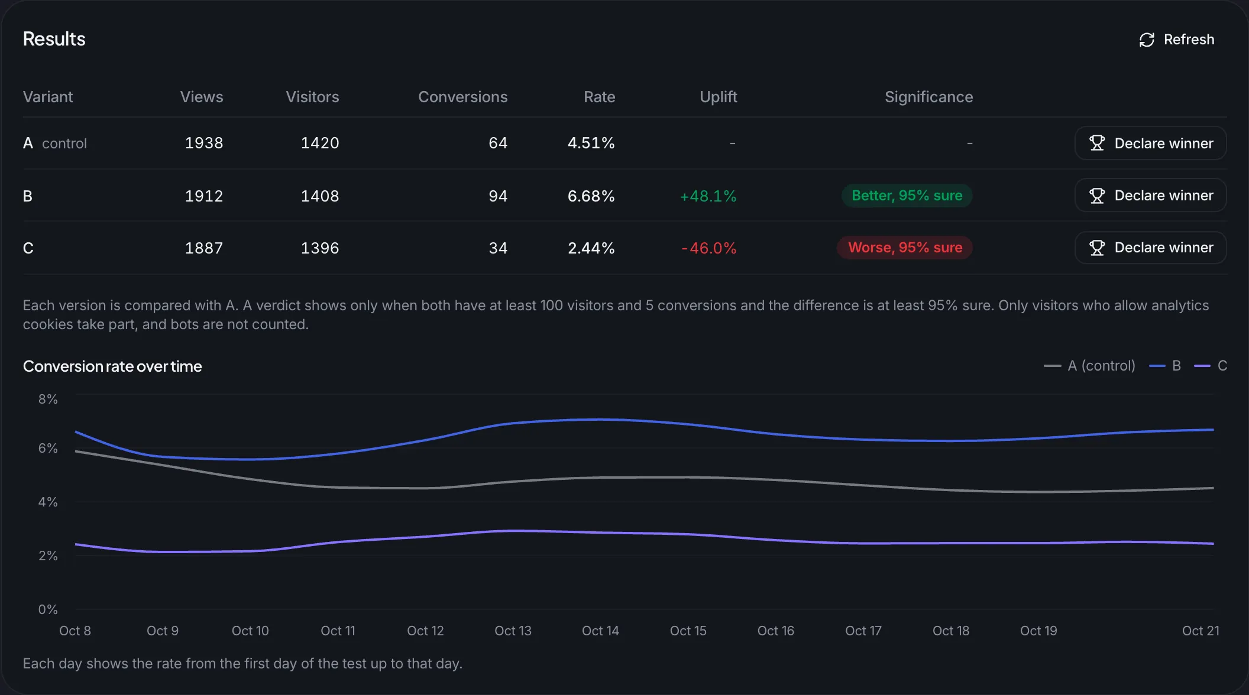Image resolution: width=1249 pixels, height=695 pixels.
Task: Click views value 1887
Action: click(x=204, y=248)
